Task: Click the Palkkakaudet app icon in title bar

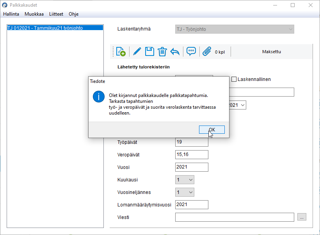Action: [x=5, y=5]
